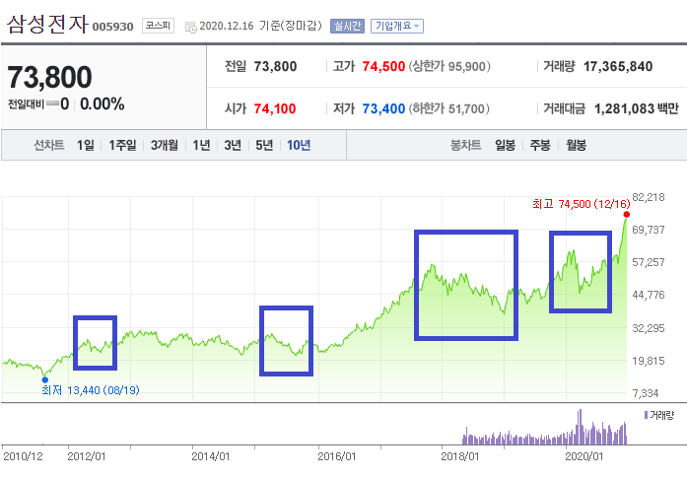Click the 최고 74,500 (12/16) label

click(x=581, y=204)
